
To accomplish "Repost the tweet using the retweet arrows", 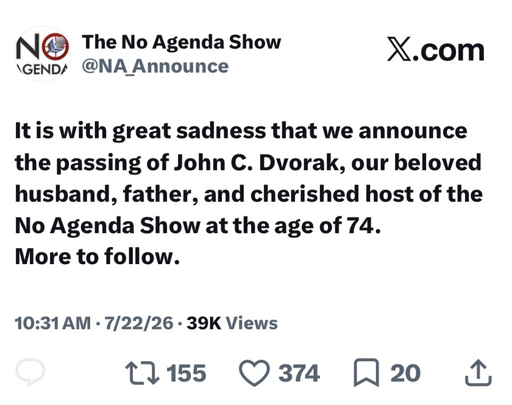I will tap(143, 372).
